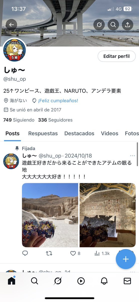Open video tab in bottom navigation
139x302 pixels.
81,281
